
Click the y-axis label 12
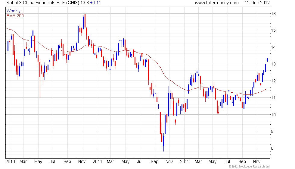(273, 81)
